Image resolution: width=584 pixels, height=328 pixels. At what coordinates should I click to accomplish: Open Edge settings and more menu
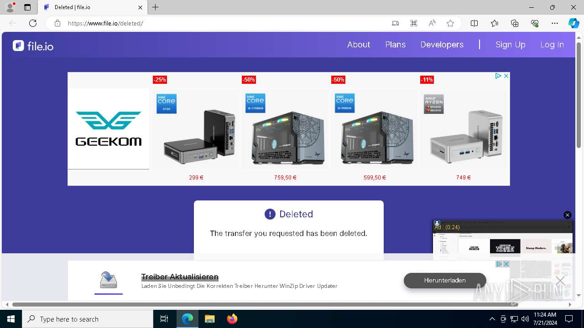(555, 23)
